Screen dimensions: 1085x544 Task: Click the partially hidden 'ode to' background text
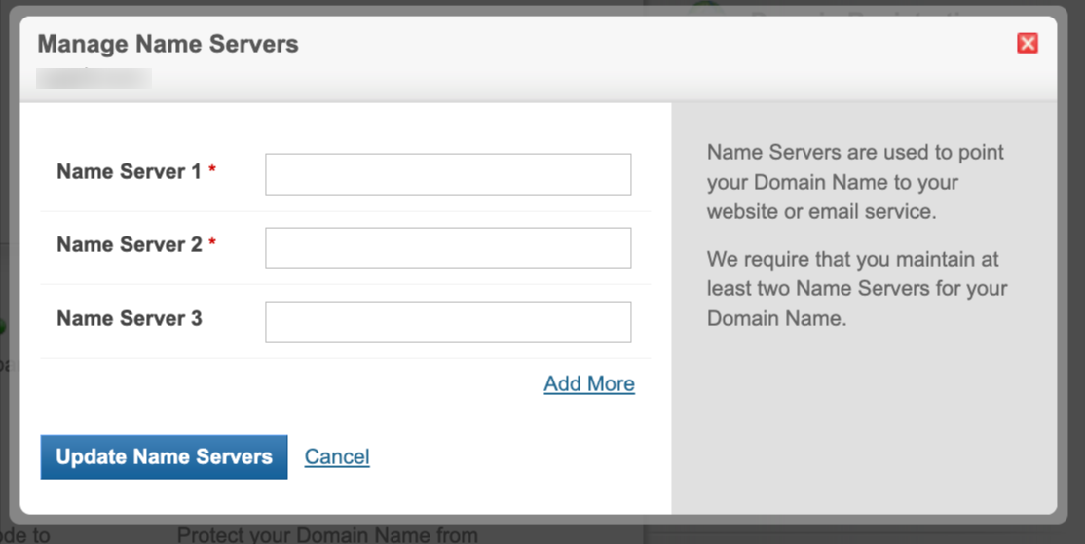[25, 534]
